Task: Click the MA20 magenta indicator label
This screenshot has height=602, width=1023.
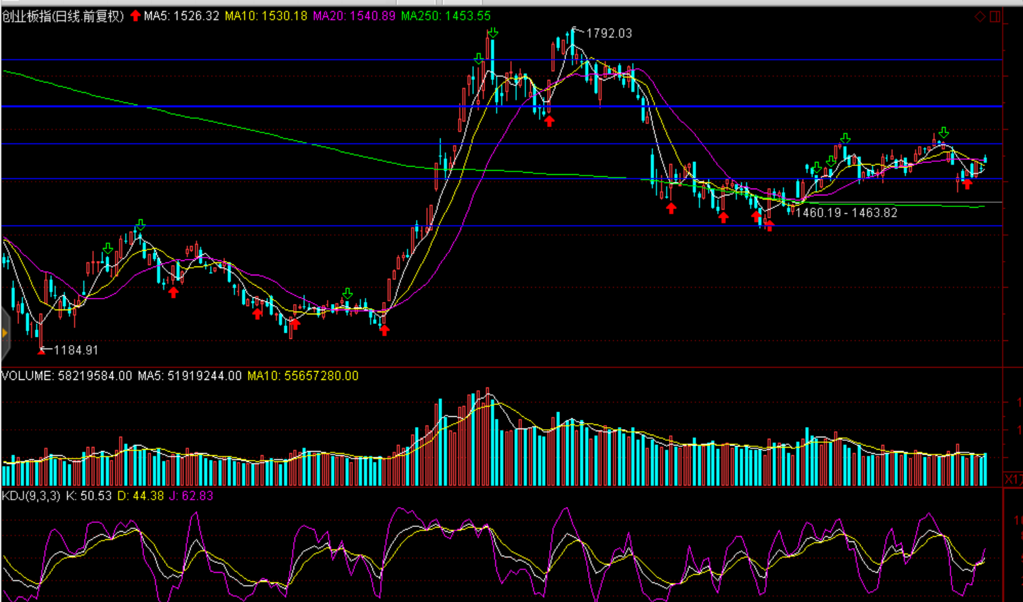Action: (x=354, y=16)
